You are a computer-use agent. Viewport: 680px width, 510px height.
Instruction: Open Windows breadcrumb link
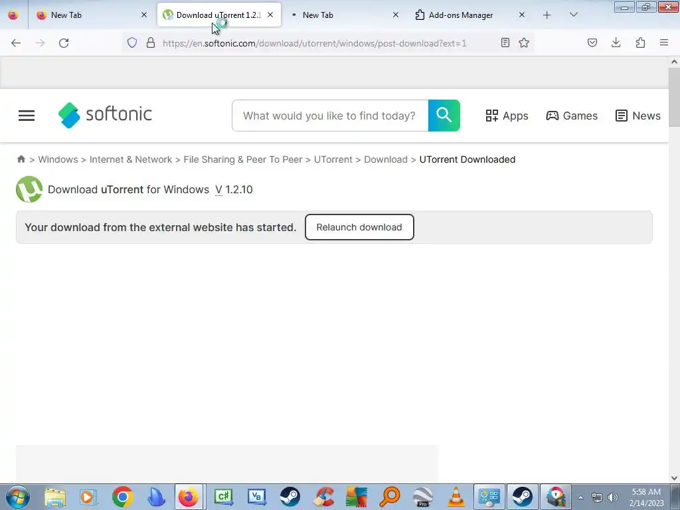(x=58, y=159)
